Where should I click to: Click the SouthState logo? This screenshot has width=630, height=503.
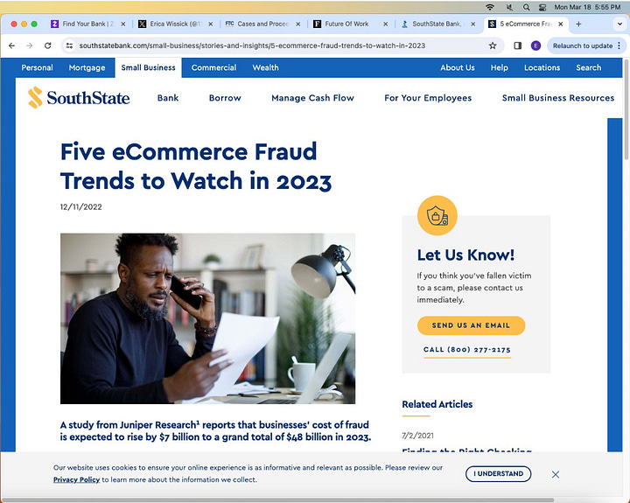point(79,98)
